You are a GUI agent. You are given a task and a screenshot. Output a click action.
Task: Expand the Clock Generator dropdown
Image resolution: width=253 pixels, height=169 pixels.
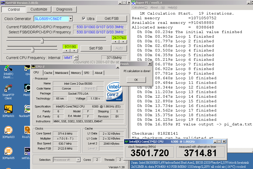[x=71, y=19]
